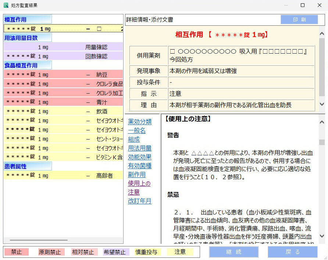Go to 効能効果 section link

140,157
